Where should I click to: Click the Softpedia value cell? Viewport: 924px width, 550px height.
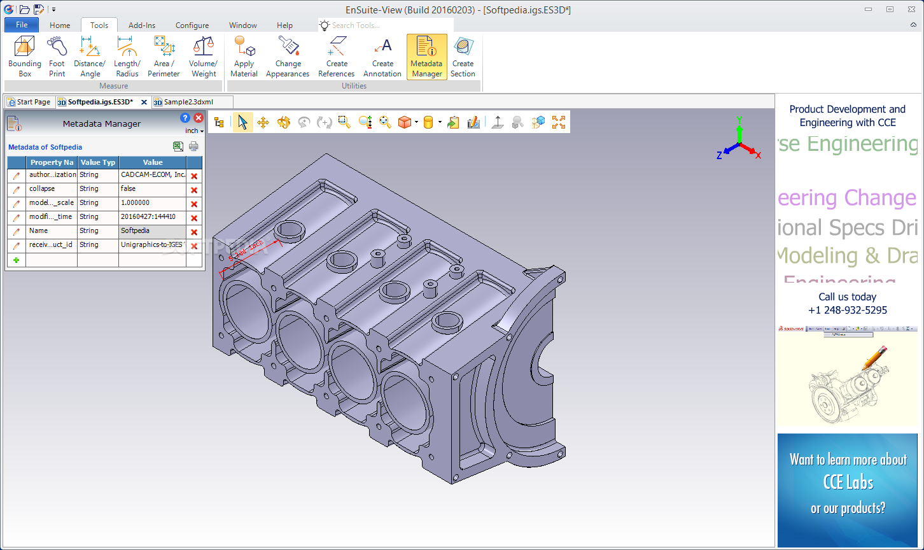152,232
